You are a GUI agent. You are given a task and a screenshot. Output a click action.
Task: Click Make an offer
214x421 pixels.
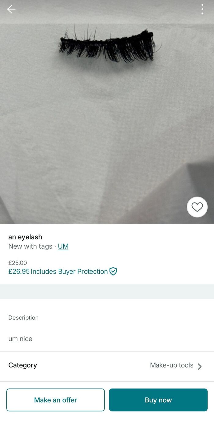[55, 400]
